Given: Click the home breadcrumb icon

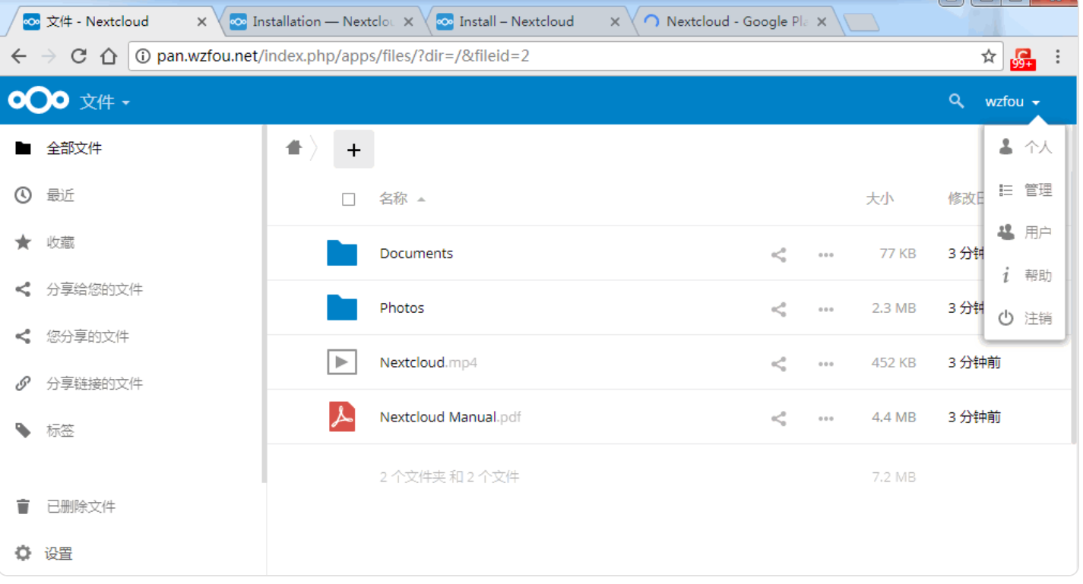Looking at the screenshot, I should pos(294,148).
